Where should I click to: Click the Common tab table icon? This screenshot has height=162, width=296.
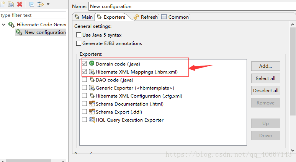(x=164, y=17)
